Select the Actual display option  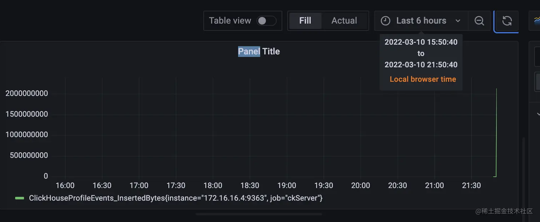point(344,21)
